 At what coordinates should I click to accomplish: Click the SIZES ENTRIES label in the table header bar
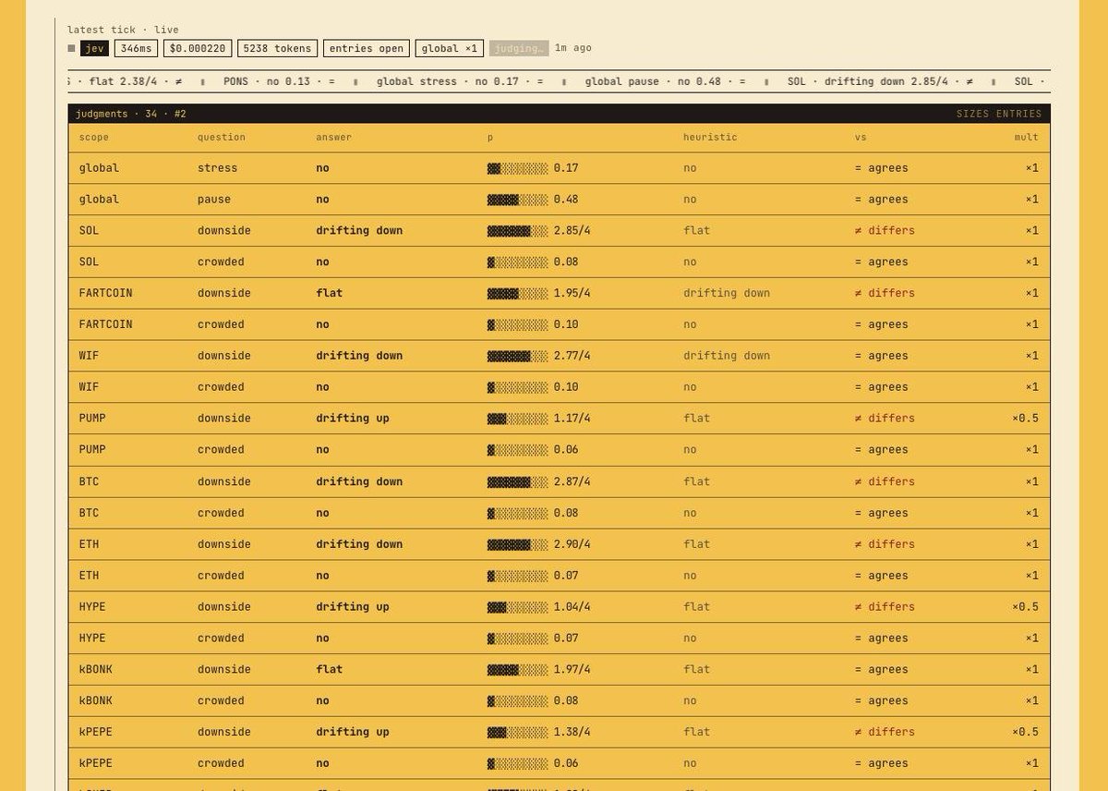pos(999,114)
